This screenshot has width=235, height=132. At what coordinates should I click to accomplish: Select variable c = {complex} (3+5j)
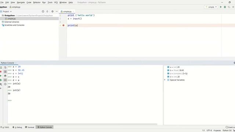pyautogui.click(x=177, y=73)
